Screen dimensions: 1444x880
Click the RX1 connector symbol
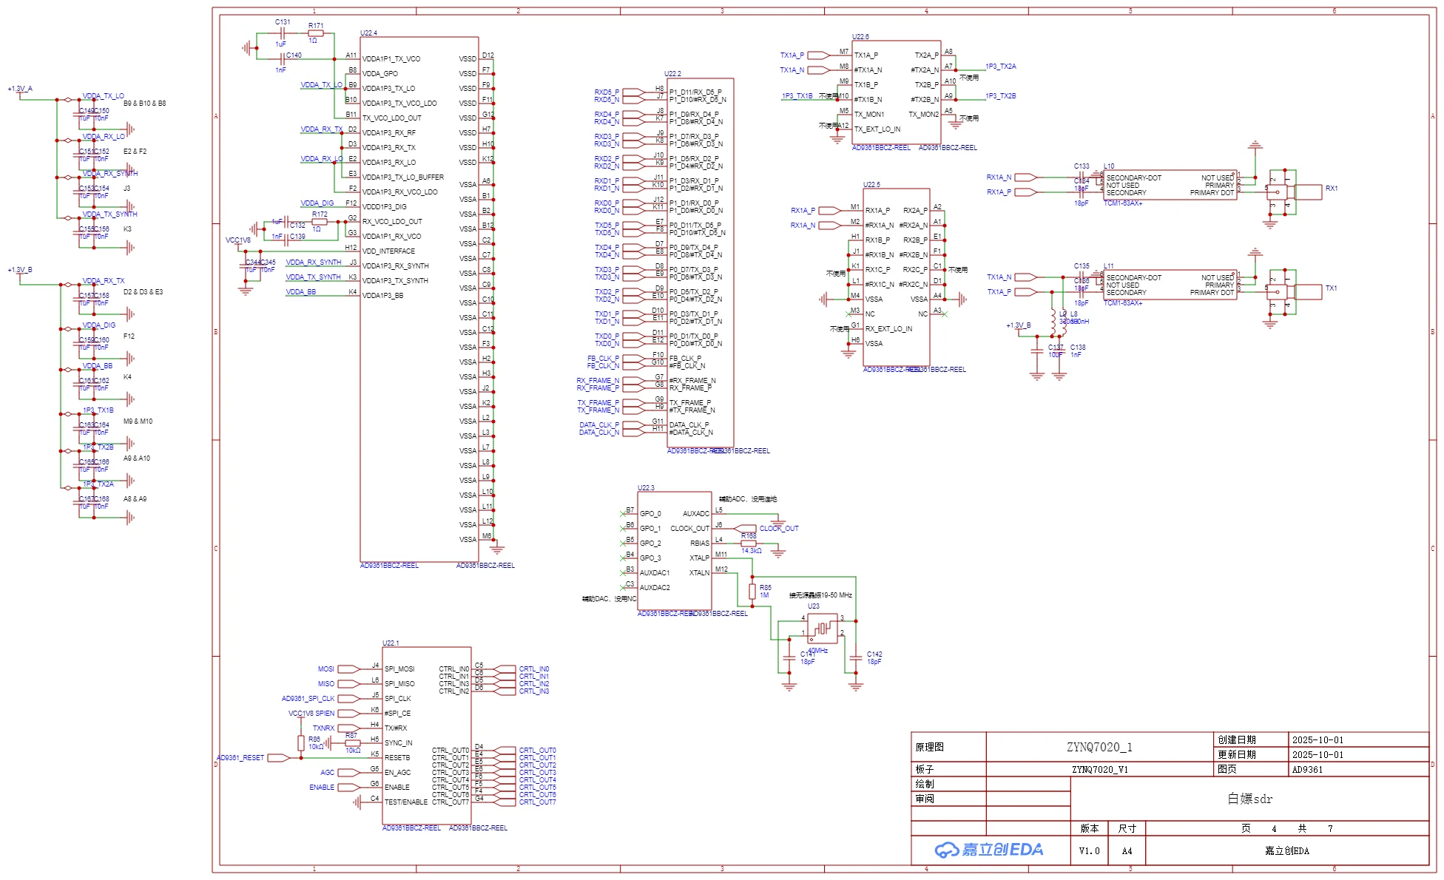[x=1307, y=192]
